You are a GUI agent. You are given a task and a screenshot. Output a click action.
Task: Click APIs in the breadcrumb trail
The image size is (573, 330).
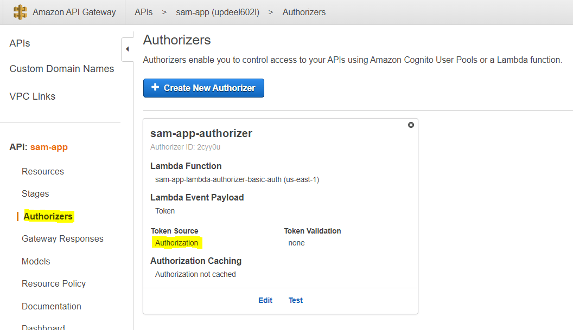point(143,12)
